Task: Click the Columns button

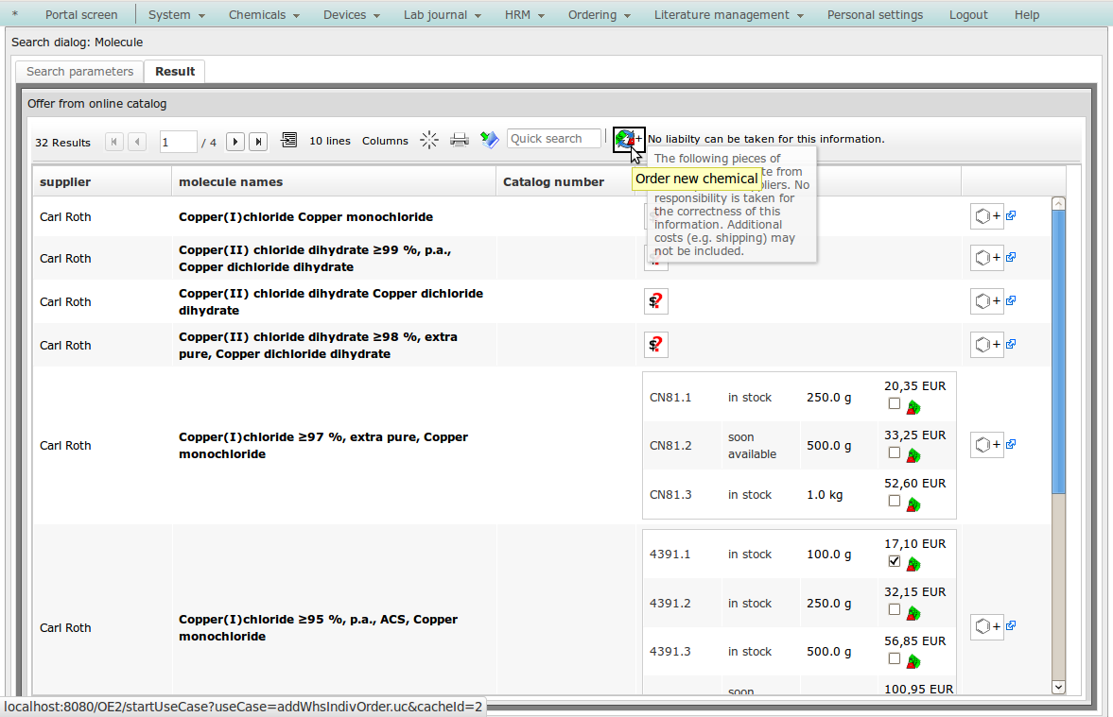Action: 385,141
